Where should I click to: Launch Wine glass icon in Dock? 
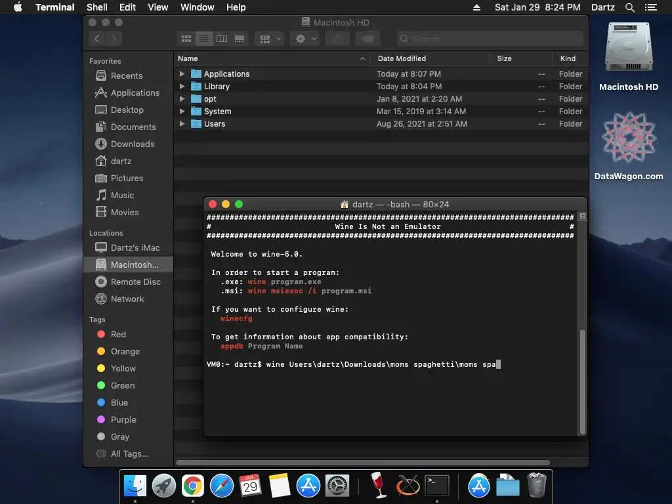pyautogui.click(x=378, y=485)
